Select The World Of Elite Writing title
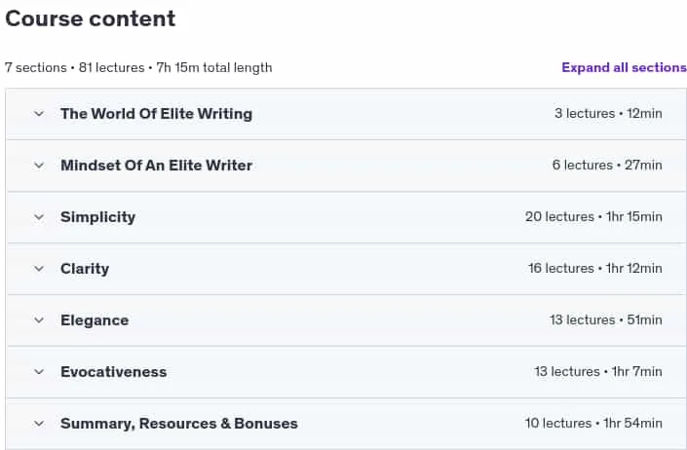Viewport: 687px width, 450px height. click(157, 114)
